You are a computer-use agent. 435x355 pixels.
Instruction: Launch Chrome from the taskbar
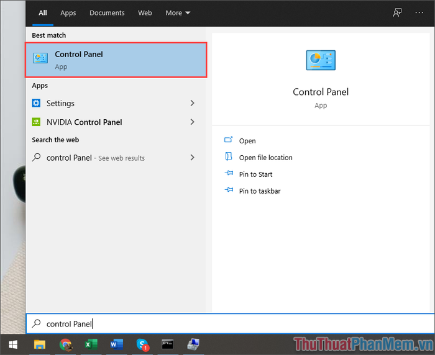tap(66, 344)
